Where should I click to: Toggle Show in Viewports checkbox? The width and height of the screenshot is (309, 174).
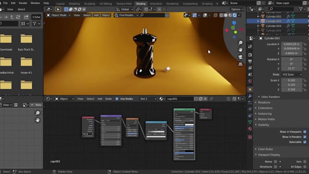point(305,132)
